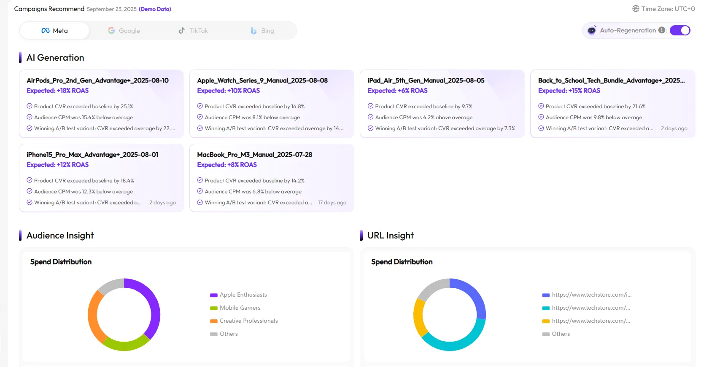Click check icon beside CVR baseline 9.7%
Screen dimensions: 701x367
point(370,106)
